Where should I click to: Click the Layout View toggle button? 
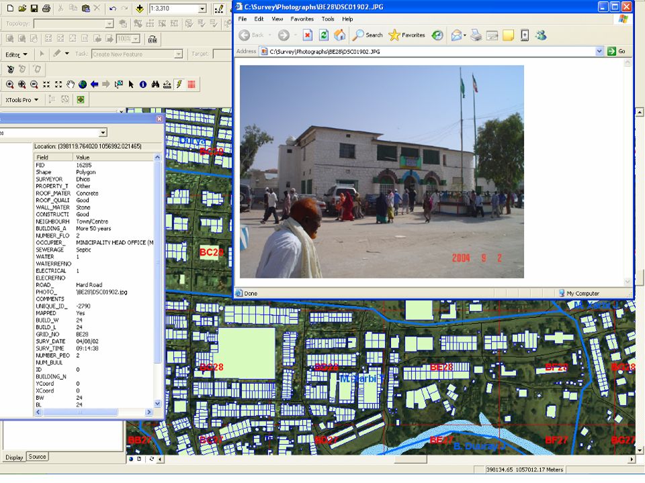point(139,459)
